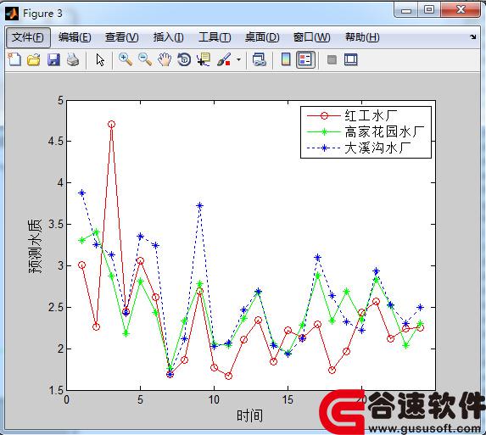Open the 文件(F) menu
Image resolution: width=486 pixels, height=435 pixels.
[x=28, y=37]
